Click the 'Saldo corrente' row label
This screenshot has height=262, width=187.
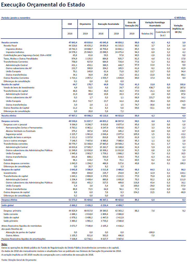click(11, 214)
